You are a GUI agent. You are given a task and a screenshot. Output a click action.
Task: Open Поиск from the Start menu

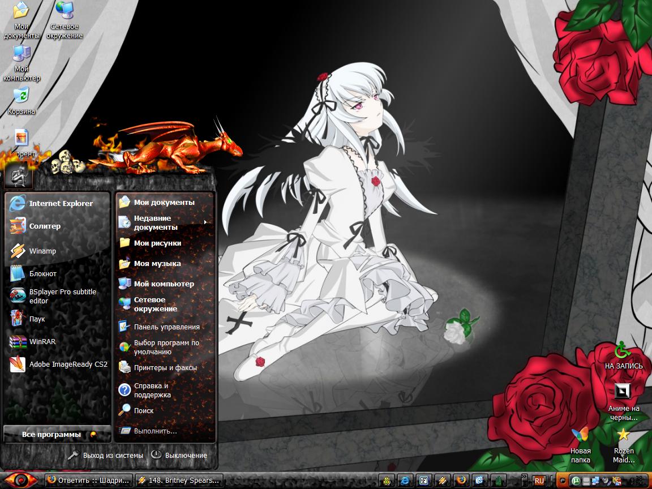165,410
